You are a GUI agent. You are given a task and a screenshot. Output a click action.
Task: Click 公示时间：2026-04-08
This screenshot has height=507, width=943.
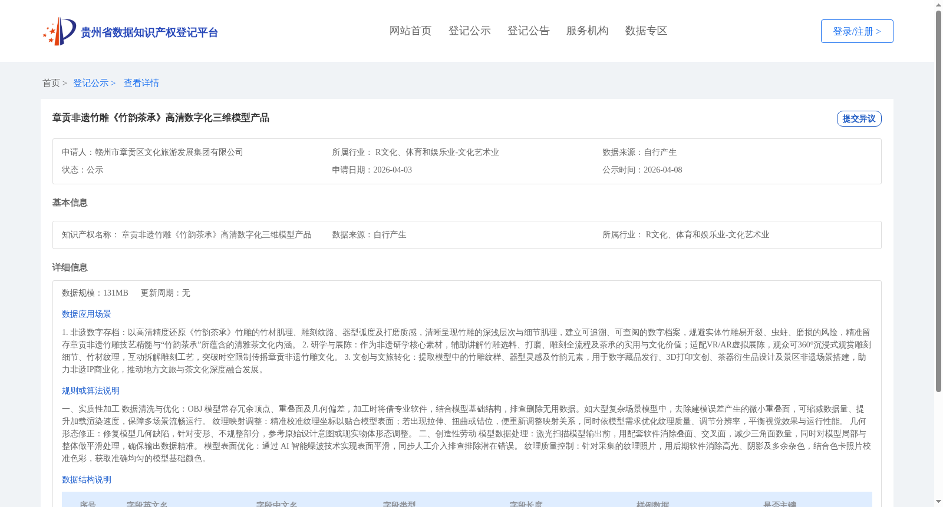pyautogui.click(x=642, y=170)
